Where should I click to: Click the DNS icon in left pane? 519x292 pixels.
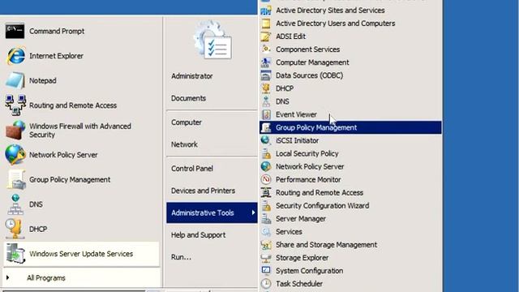click(x=15, y=204)
